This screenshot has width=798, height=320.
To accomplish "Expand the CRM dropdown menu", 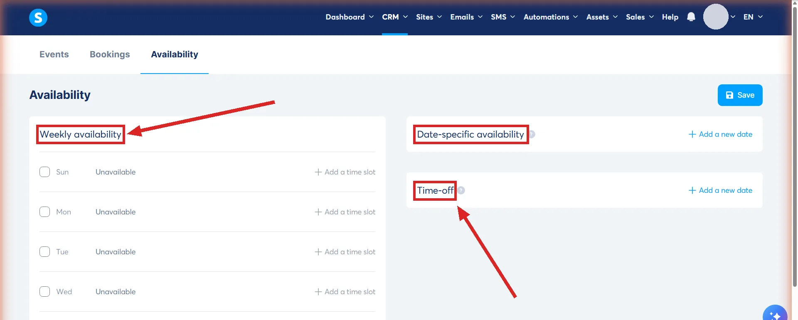I will (395, 17).
